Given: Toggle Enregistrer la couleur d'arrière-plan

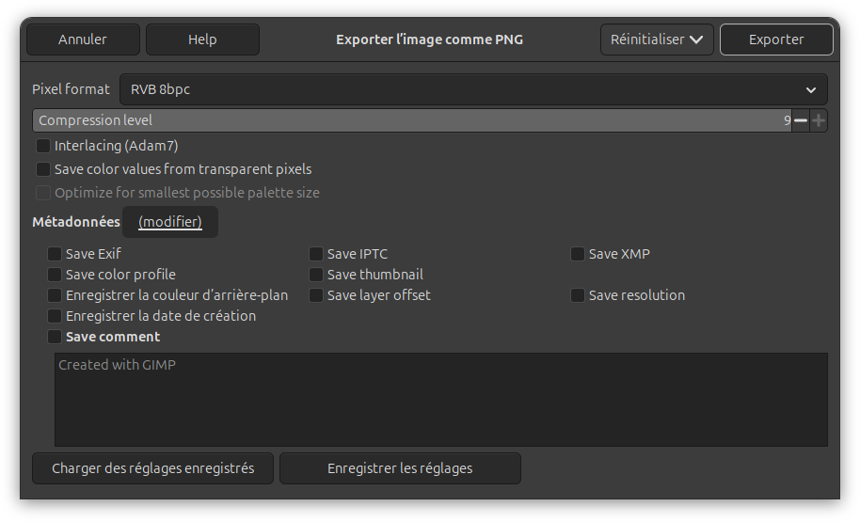Looking at the screenshot, I should click(x=55, y=295).
